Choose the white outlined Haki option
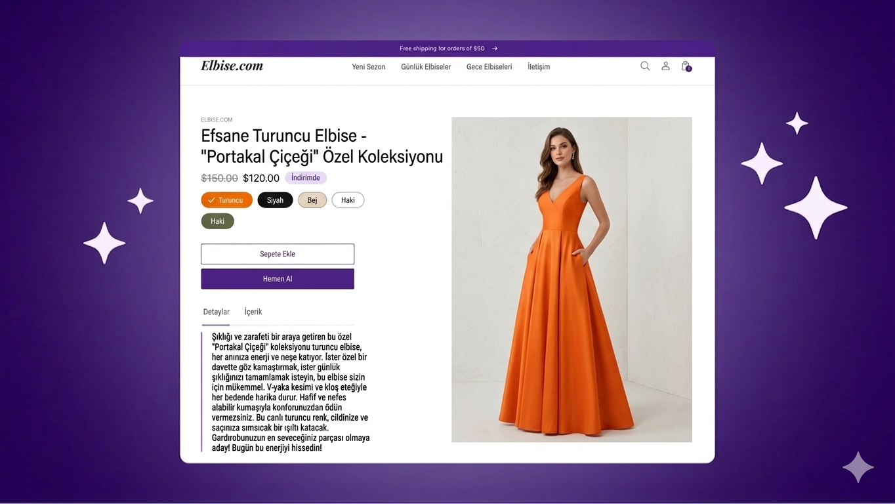 pos(348,200)
